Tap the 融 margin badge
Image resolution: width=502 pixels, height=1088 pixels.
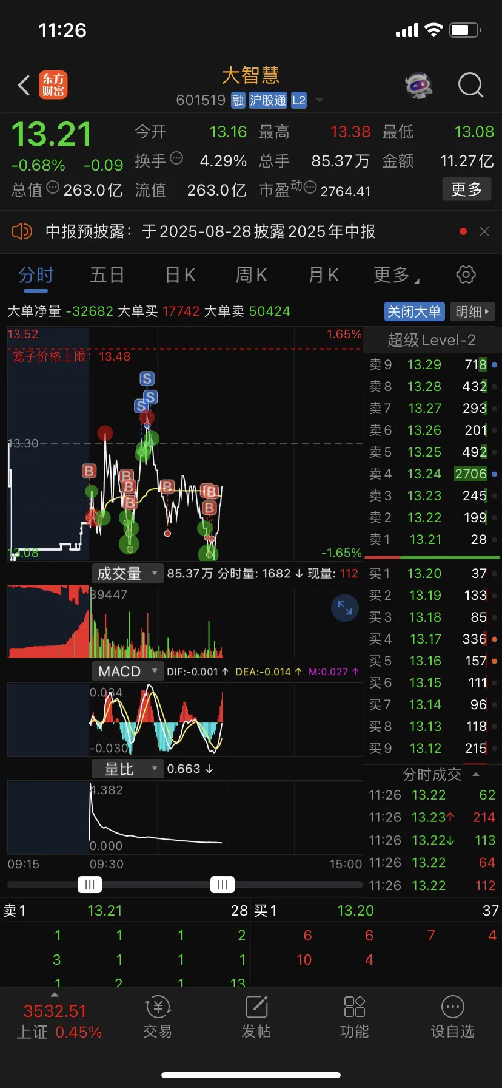click(238, 100)
